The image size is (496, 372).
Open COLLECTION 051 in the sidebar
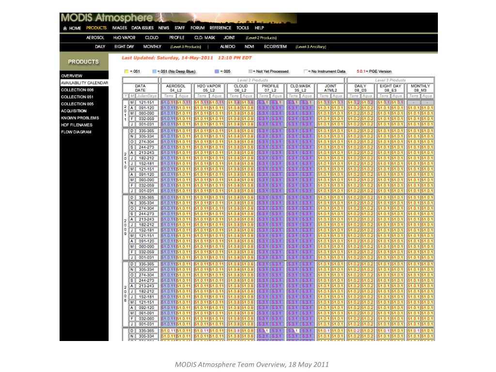pos(77,97)
